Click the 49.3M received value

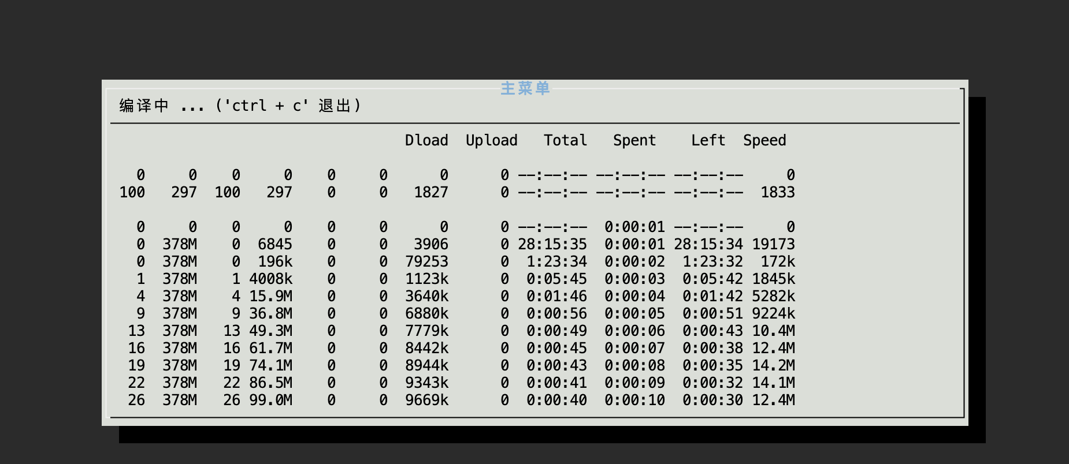click(x=270, y=331)
